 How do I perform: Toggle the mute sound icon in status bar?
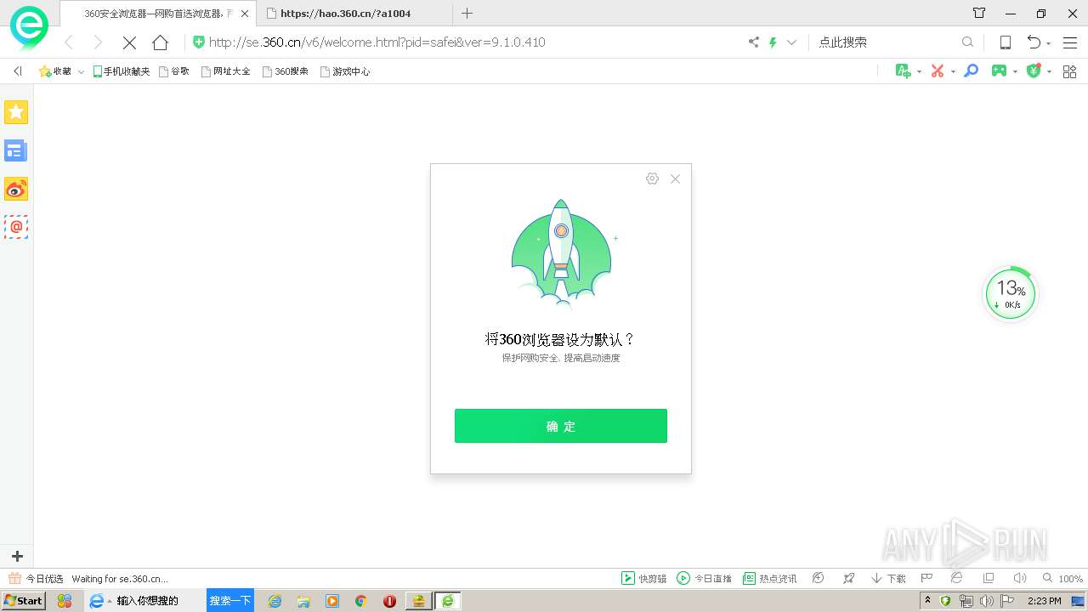[x=1019, y=578]
